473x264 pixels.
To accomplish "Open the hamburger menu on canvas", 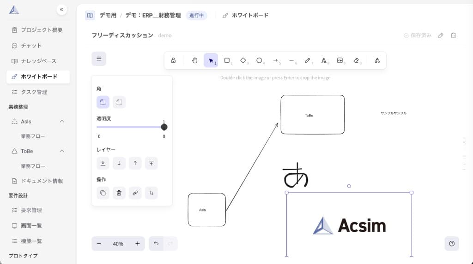I will coord(99,59).
